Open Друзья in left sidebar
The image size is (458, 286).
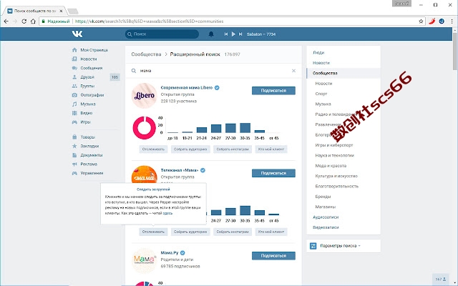[87, 77]
